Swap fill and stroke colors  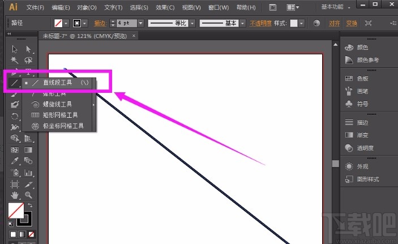coord(30,204)
